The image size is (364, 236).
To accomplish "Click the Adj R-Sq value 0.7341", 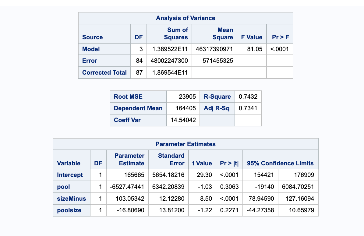I will click(x=248, y=108).
